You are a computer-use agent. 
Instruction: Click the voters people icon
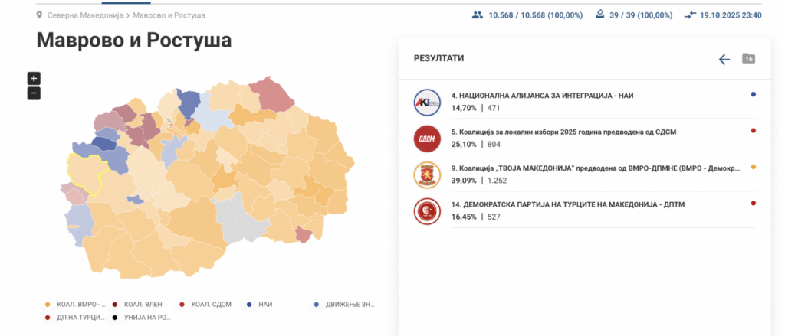(x=478, y=15)
